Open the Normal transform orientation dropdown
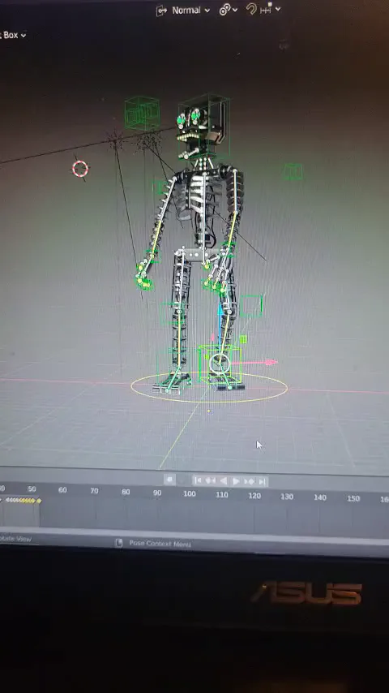The height and width of the screenshot is (693, 389). (x=190, y=11)
